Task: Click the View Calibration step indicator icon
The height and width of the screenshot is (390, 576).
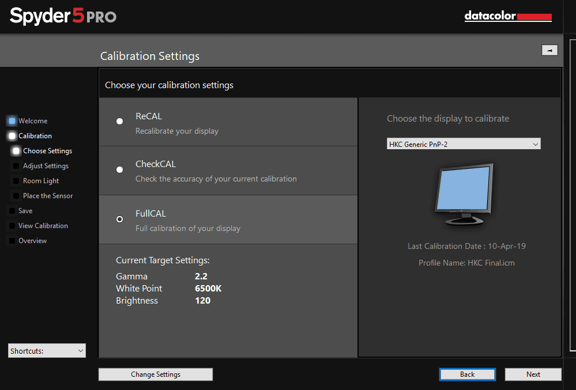Action: point(12,226)
